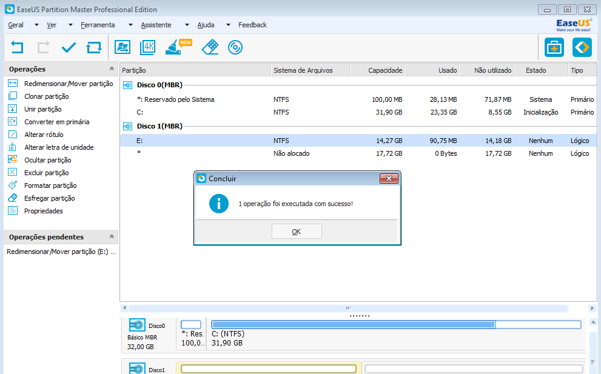Select the Reservado pelo Sistema partition row
This screenshot has width=601, height=374.
point(358,99)
